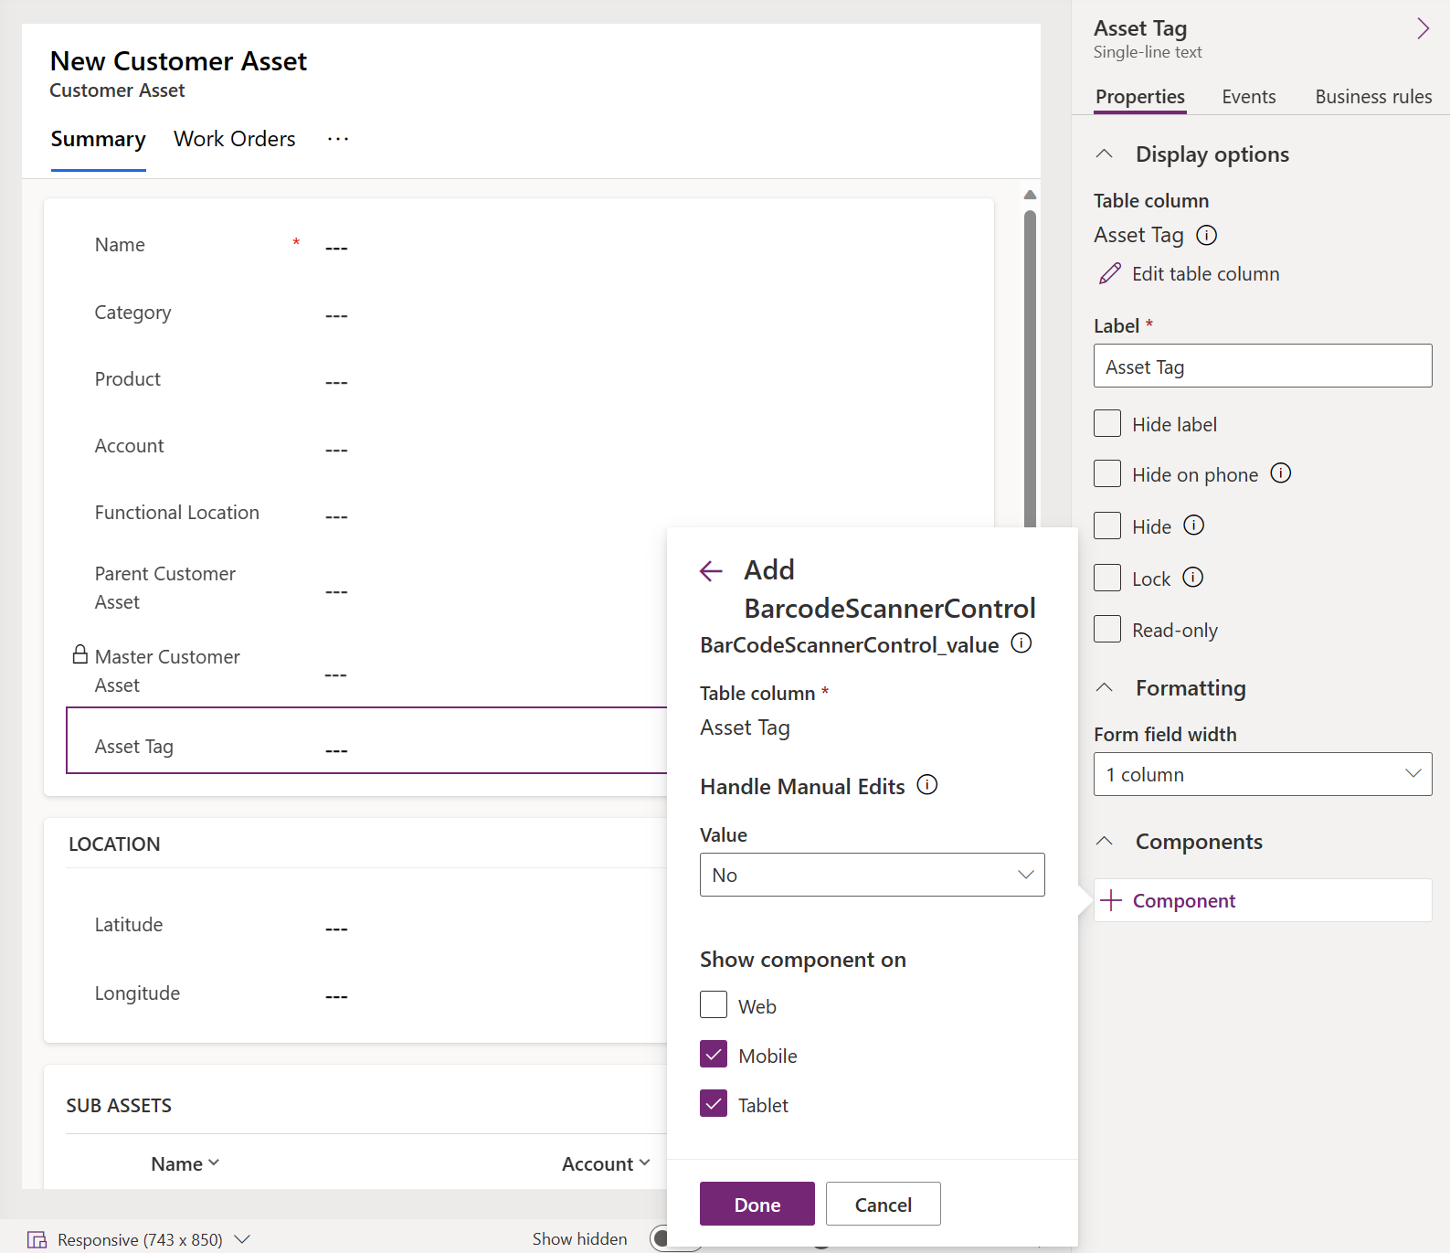Collapse the Components section

[1105, 841]
